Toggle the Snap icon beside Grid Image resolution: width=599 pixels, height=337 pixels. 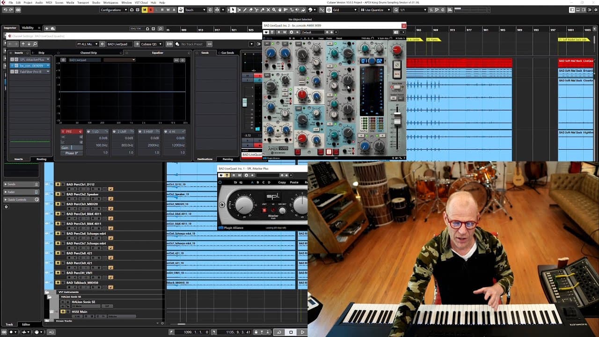(x=329, y=10)
